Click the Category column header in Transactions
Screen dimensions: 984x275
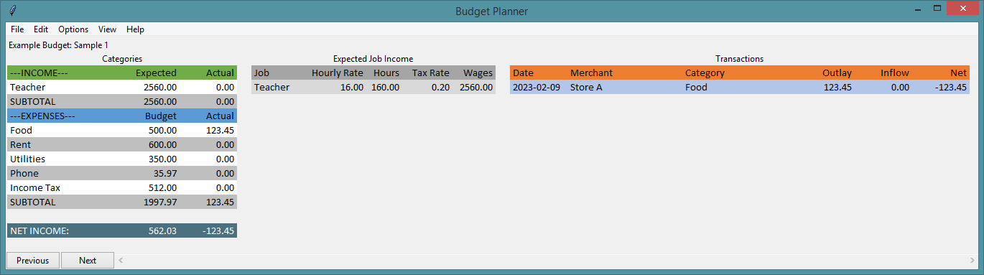click(x=705, y=73)
